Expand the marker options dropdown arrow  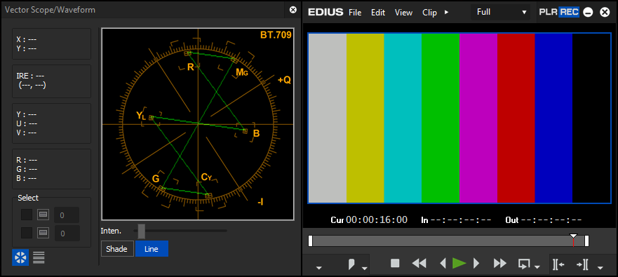365,268
